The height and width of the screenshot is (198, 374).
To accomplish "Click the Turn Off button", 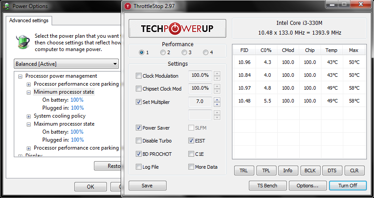I will (x=348, y=186).
